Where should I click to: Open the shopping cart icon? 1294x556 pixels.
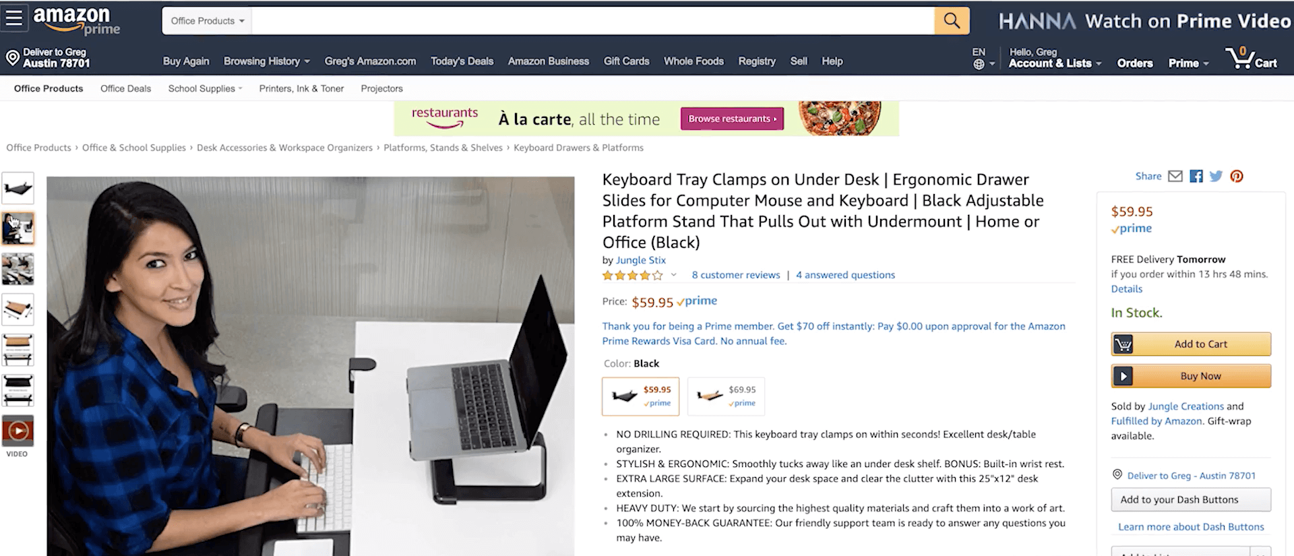click(x=1252, y=58)
